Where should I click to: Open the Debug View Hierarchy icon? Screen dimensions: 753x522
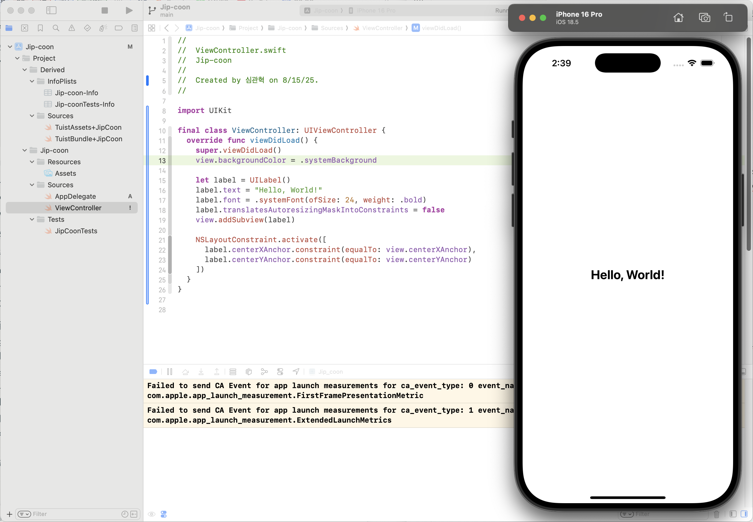(248, 372)
